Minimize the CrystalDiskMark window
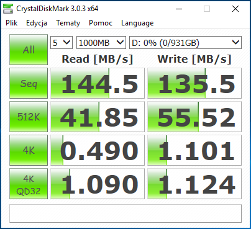The width and height of the screenshot is (251, 229). click(x=179, y=9)
